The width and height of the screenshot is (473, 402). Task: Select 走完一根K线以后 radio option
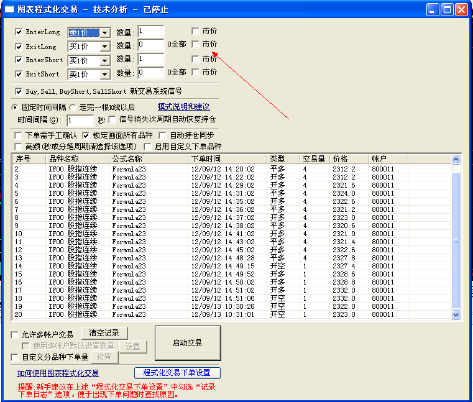(73, 107)
